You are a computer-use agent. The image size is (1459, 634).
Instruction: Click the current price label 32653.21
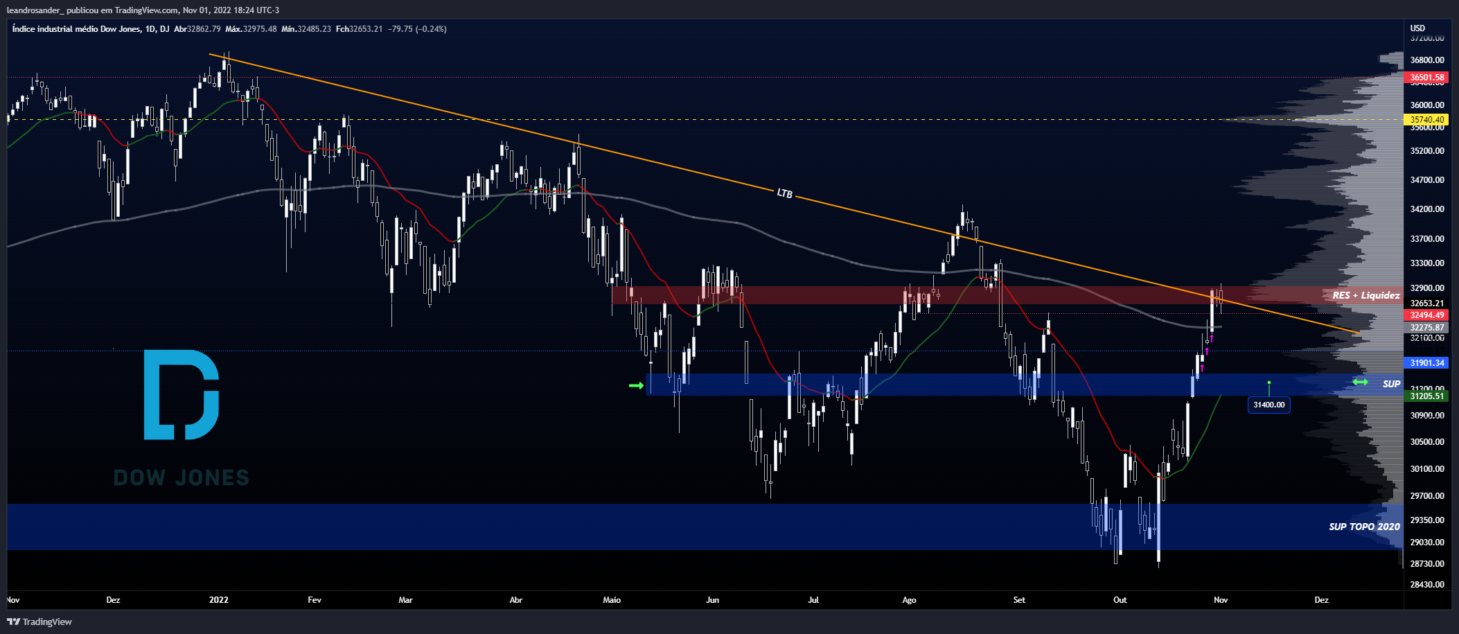pos(1427,303)
